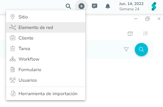Click the round teal search button
The image size is (163, 107).
click(x=141, y=50)
